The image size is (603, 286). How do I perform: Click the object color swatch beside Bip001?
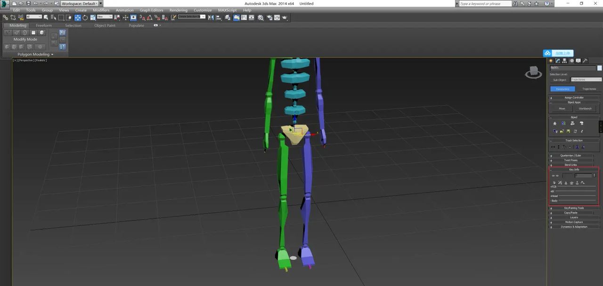(x=599, y=68)
